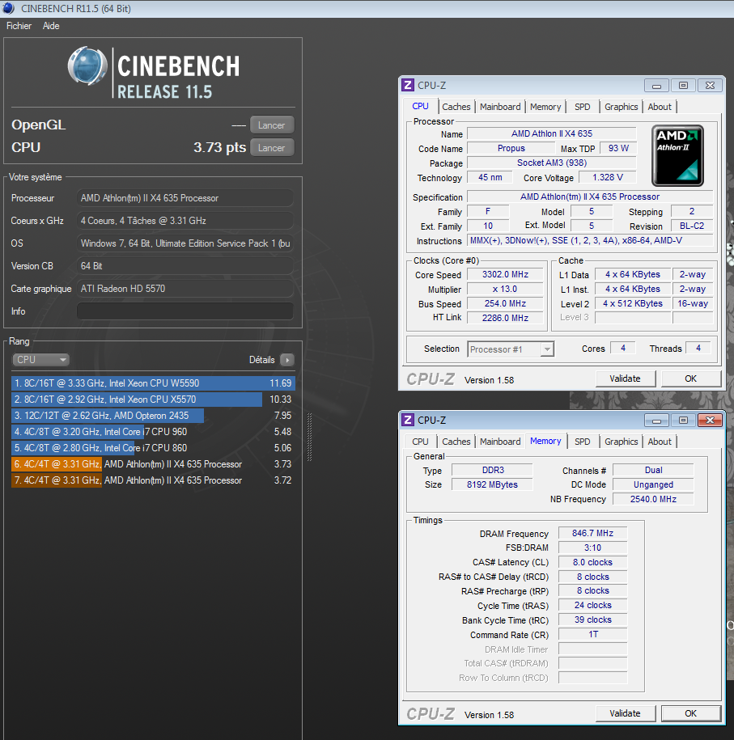Open the Aide menu
Viewport: 734px width, 740px height.
pos(51,26)
